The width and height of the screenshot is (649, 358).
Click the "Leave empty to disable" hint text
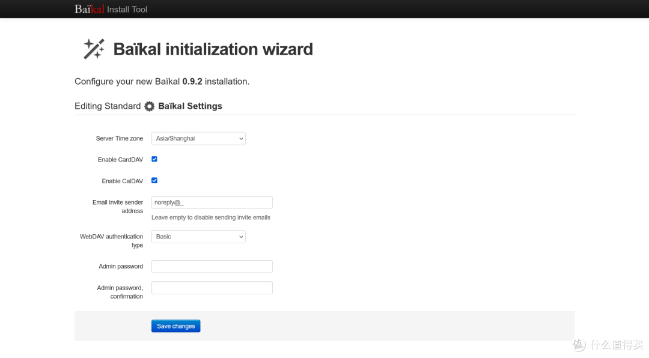pos(211,217)
